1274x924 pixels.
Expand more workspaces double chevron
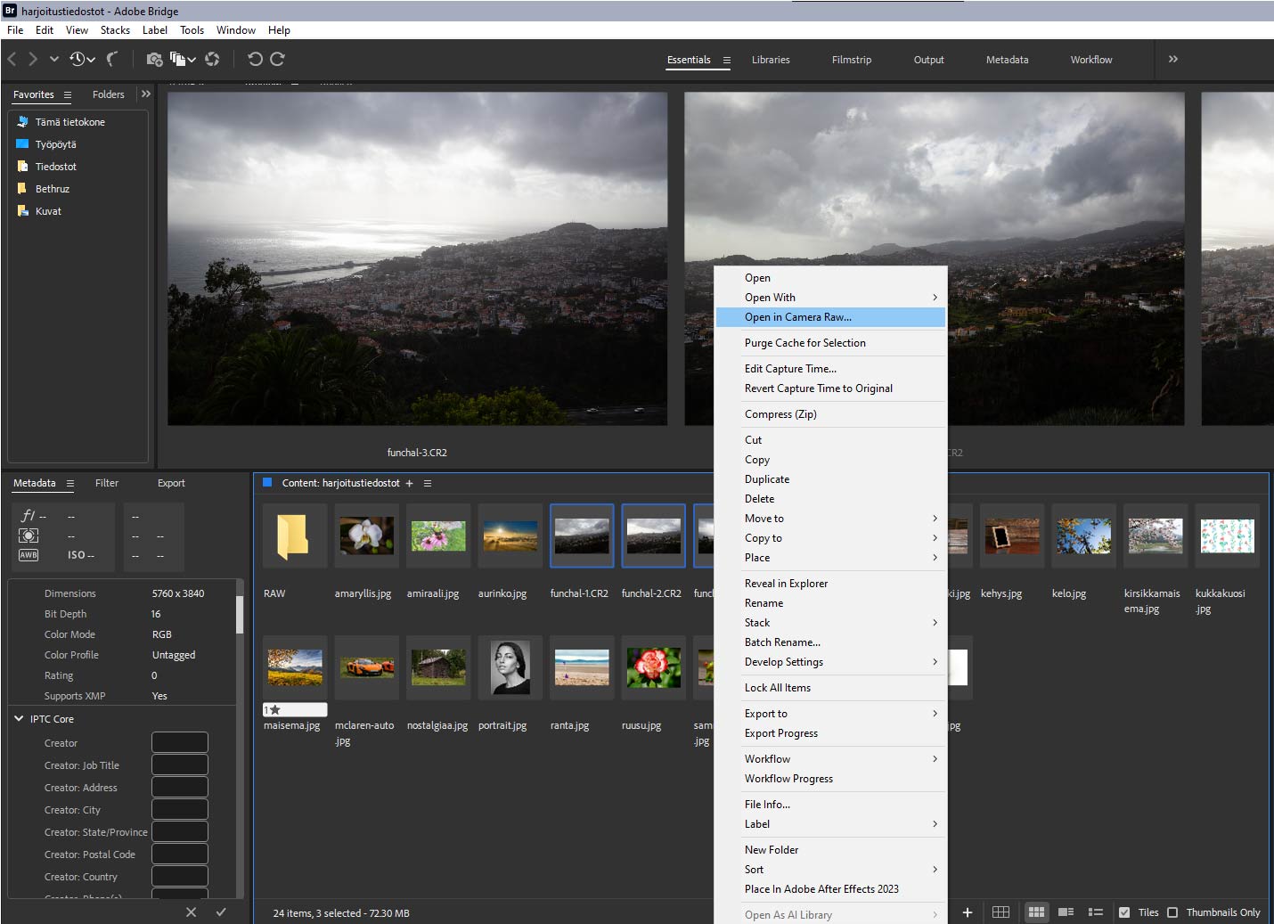[1173, 59]
